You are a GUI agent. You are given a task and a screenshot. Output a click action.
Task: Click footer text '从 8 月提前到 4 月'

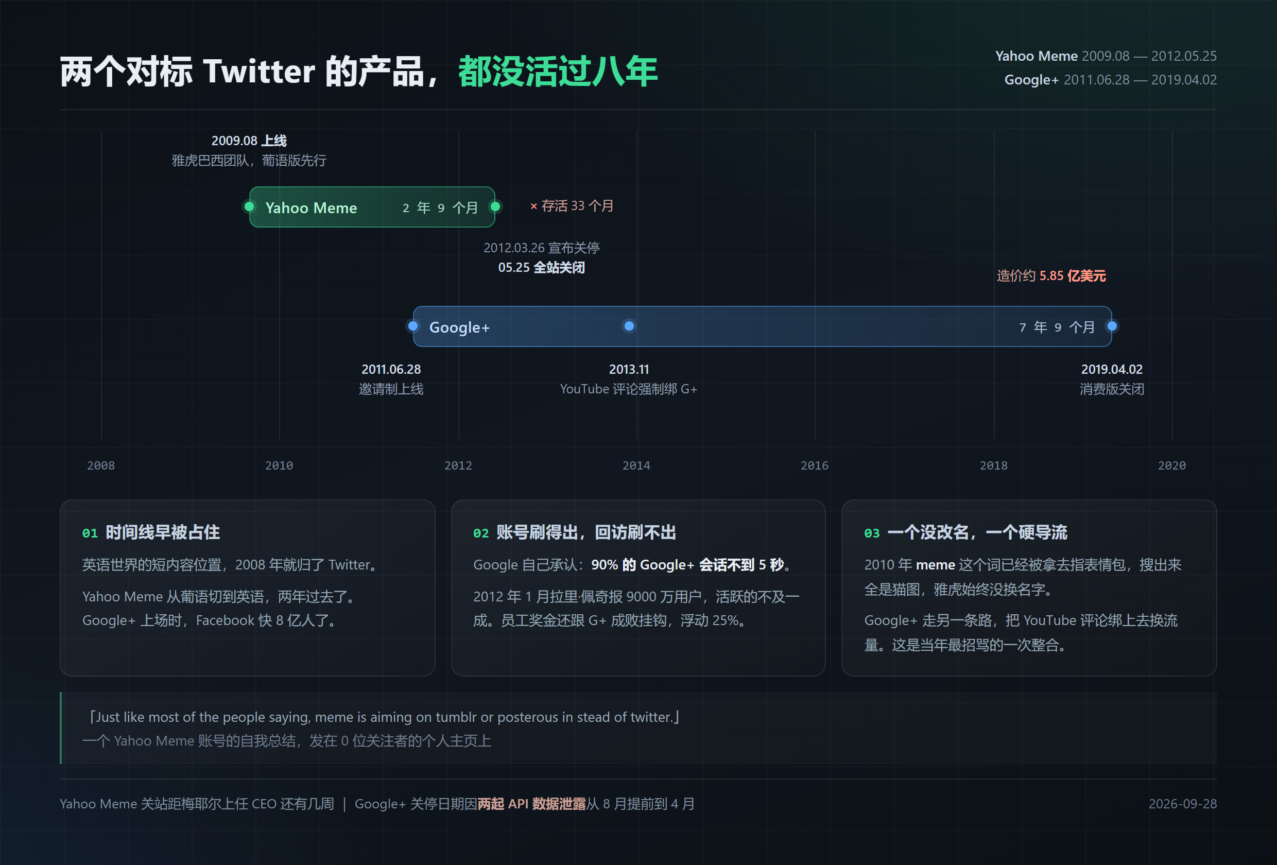tap(641, 804)
